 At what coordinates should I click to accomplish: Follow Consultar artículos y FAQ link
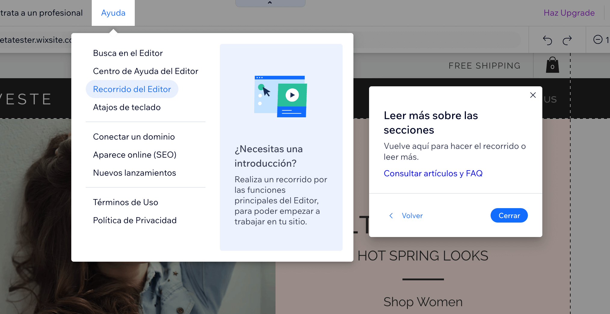pos(433,174)
